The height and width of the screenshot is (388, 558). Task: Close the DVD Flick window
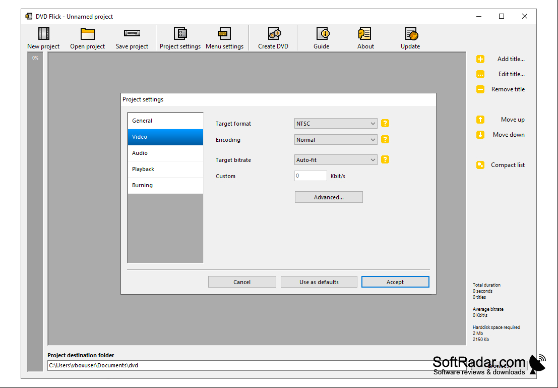click(x=525, y=16)
